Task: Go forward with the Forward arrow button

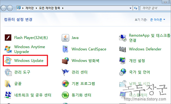Action: (x=10, y=8)
